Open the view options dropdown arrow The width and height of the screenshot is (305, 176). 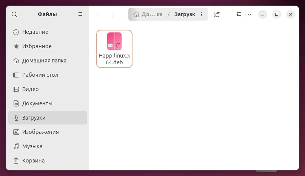tap(250, 14)
